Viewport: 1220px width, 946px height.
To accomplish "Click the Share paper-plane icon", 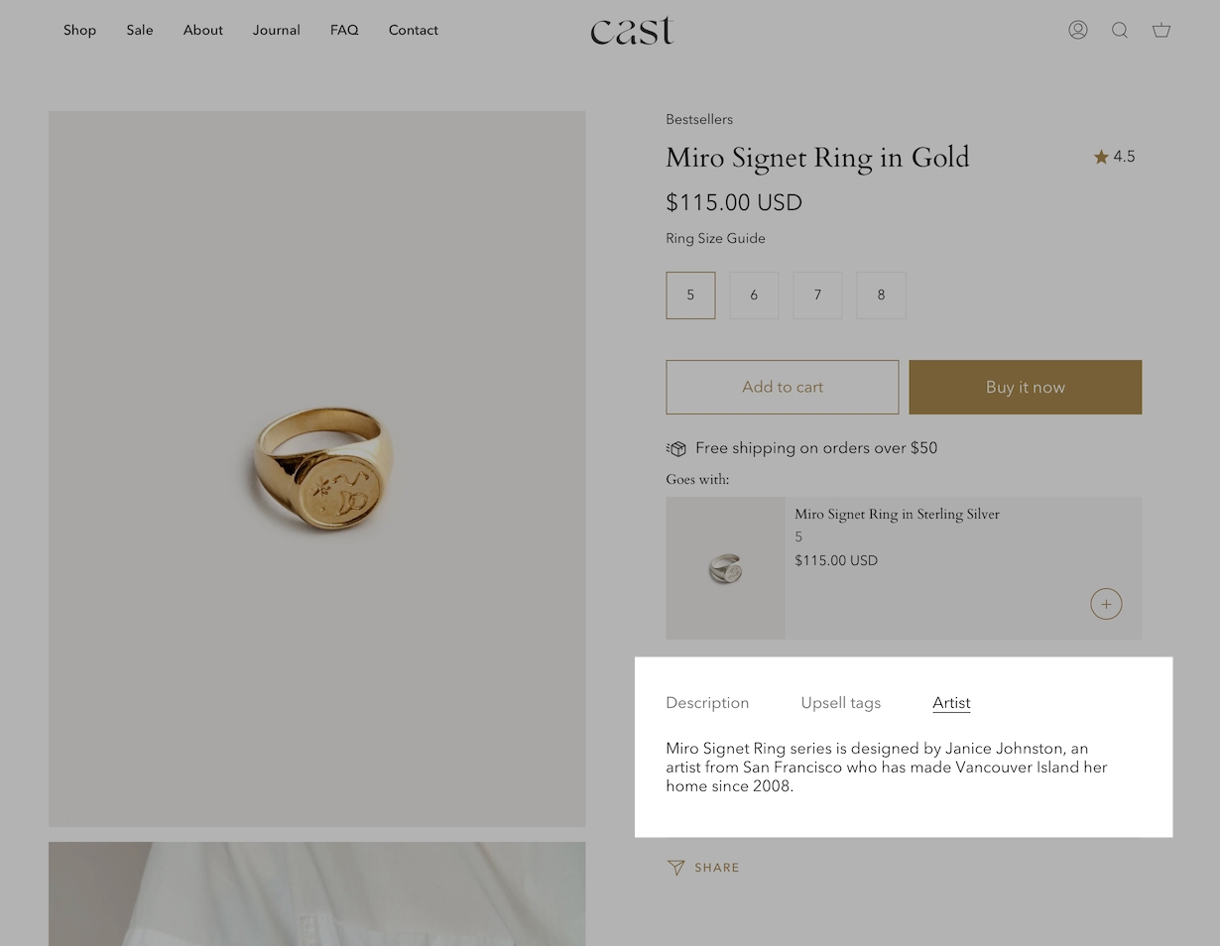I will [676, 868].
